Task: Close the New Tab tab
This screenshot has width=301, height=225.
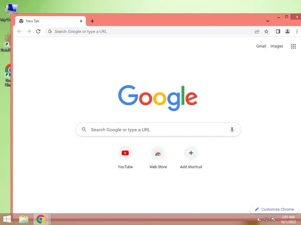Action: click(81, 21)
